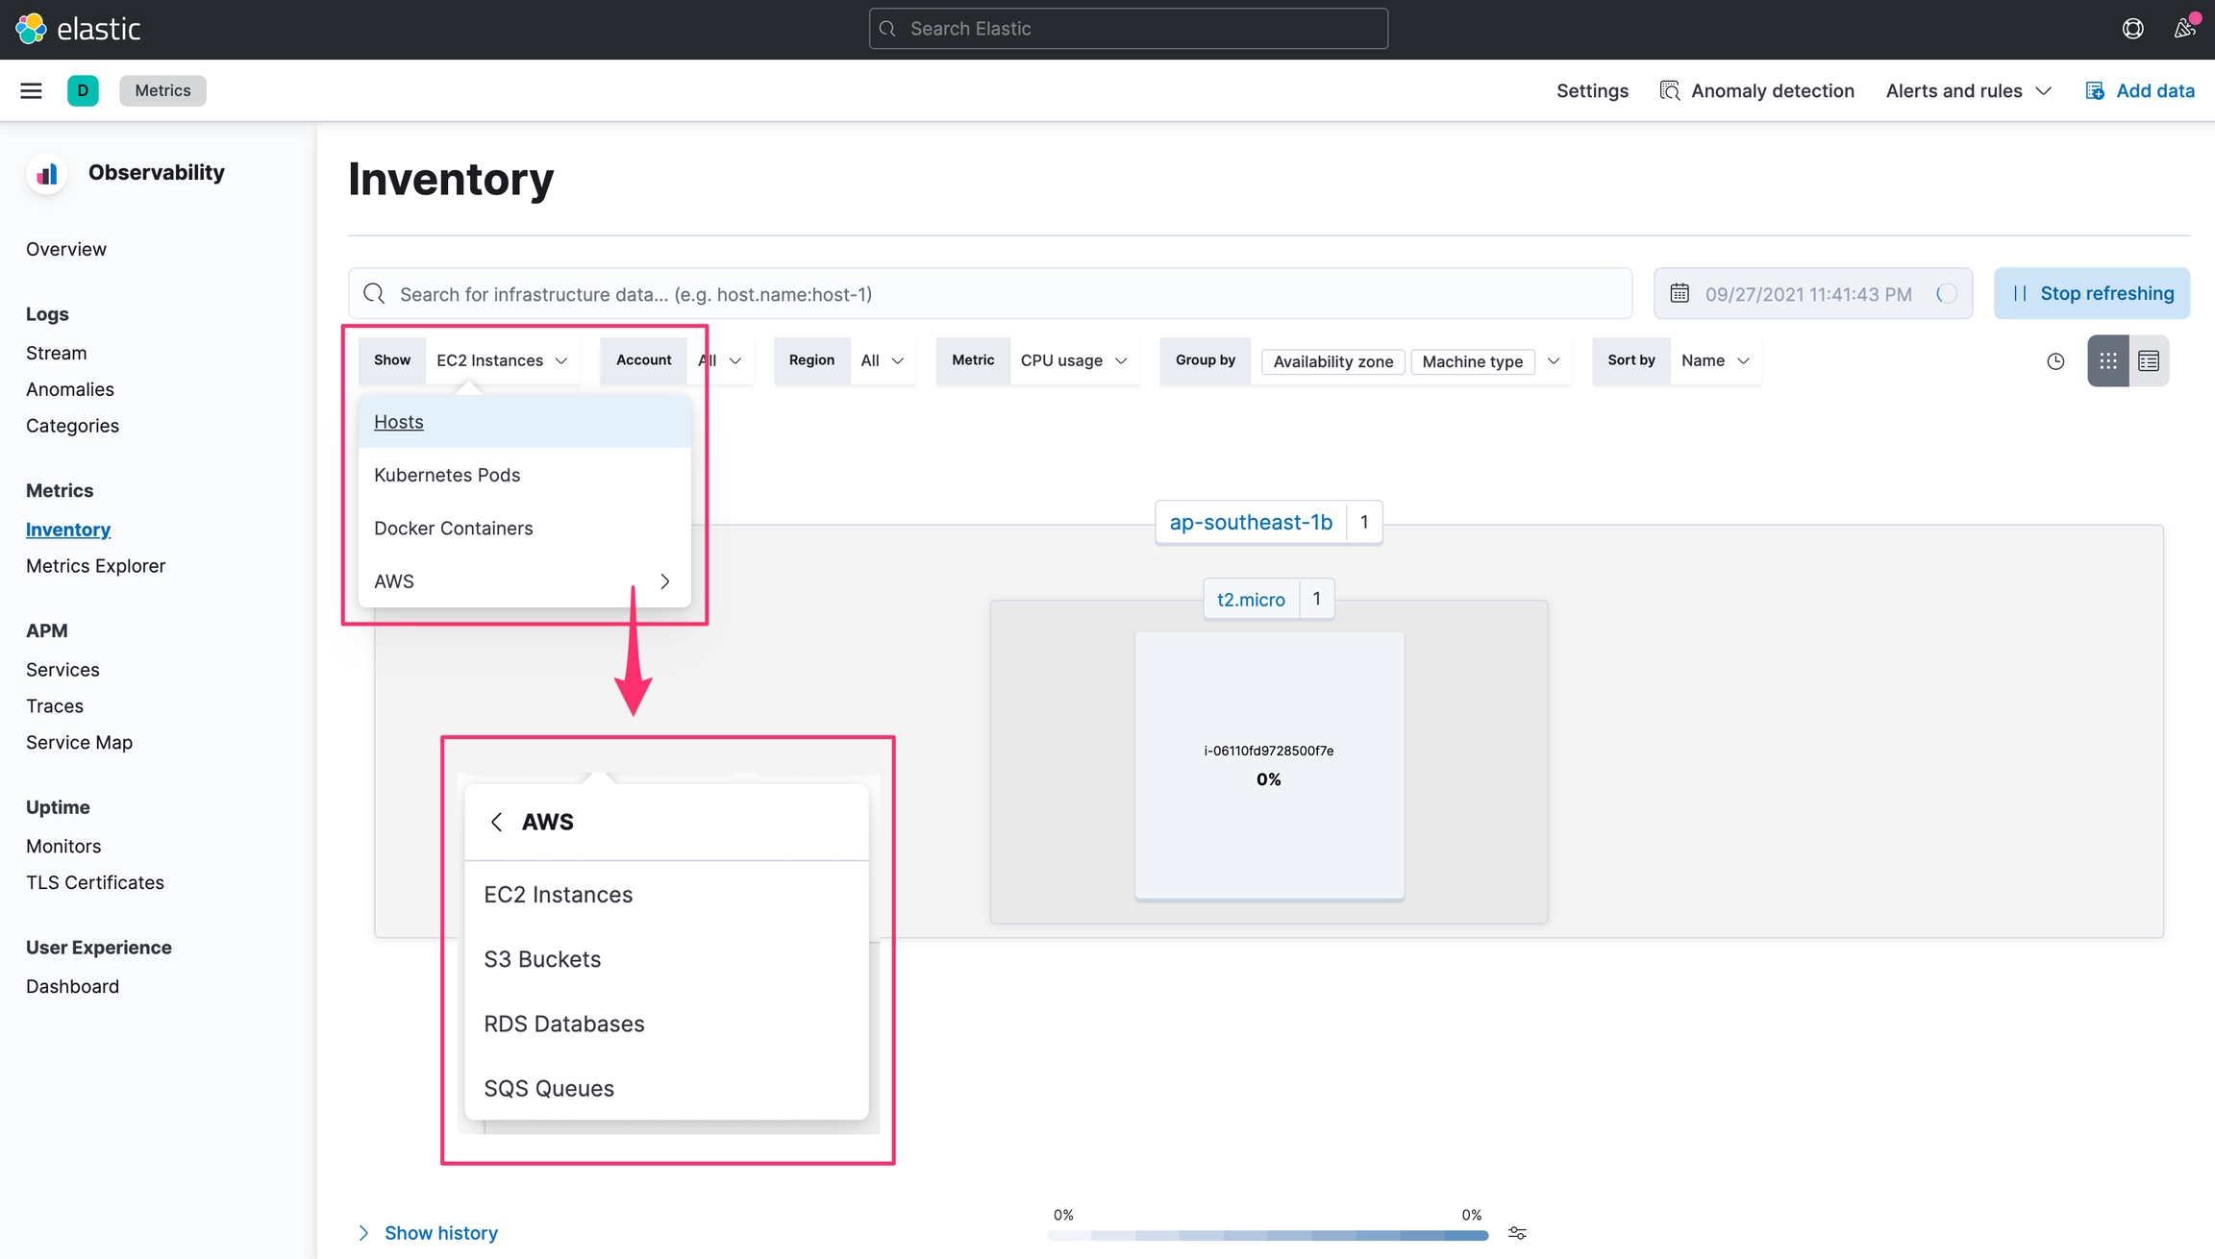2215x1259 pixels.
Task: Click the CPU usage gradient legend bar
Action: [1267, 1235]
